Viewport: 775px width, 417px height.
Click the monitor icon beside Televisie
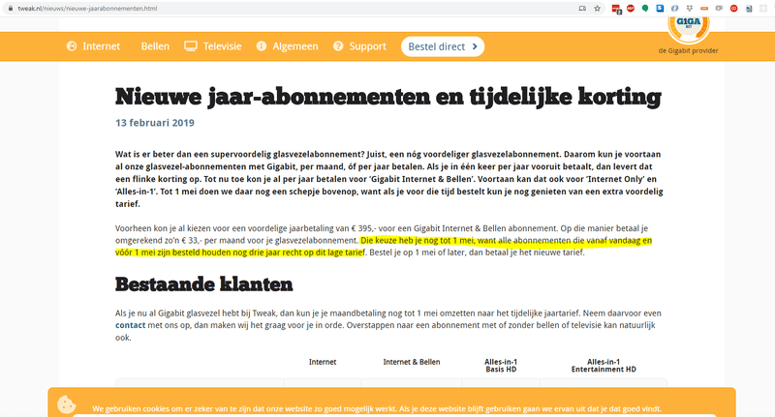click(191, 45)
